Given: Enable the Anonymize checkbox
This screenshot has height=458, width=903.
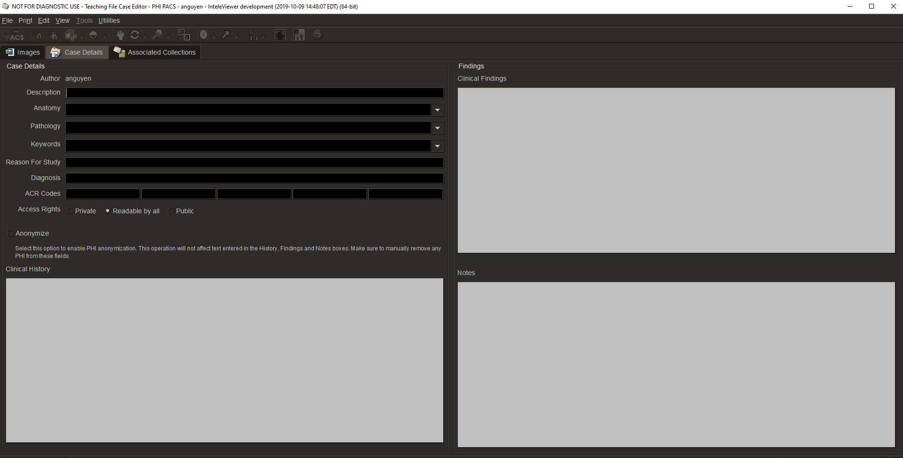Looking at the screenshot, I should coord(10,233).
